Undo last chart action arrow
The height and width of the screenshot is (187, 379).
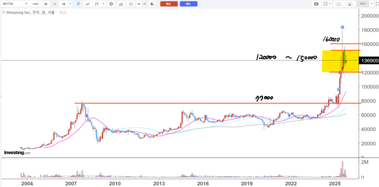click(x=139, y=4)
